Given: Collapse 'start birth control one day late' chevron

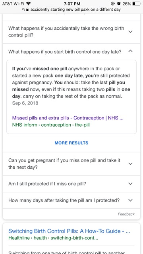Looking at the screenshot, I should click(x=130, y=51).
